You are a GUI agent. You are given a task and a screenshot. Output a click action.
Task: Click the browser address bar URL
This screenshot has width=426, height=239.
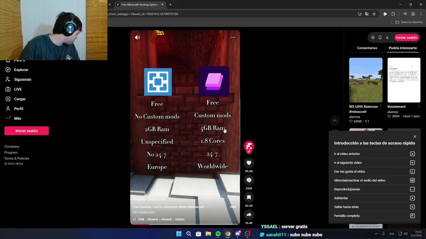coord(143,14)
